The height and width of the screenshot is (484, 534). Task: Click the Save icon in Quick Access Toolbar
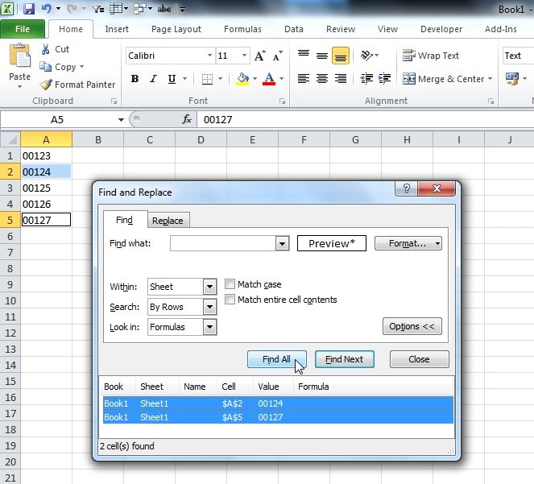click(x=29, y=9)
